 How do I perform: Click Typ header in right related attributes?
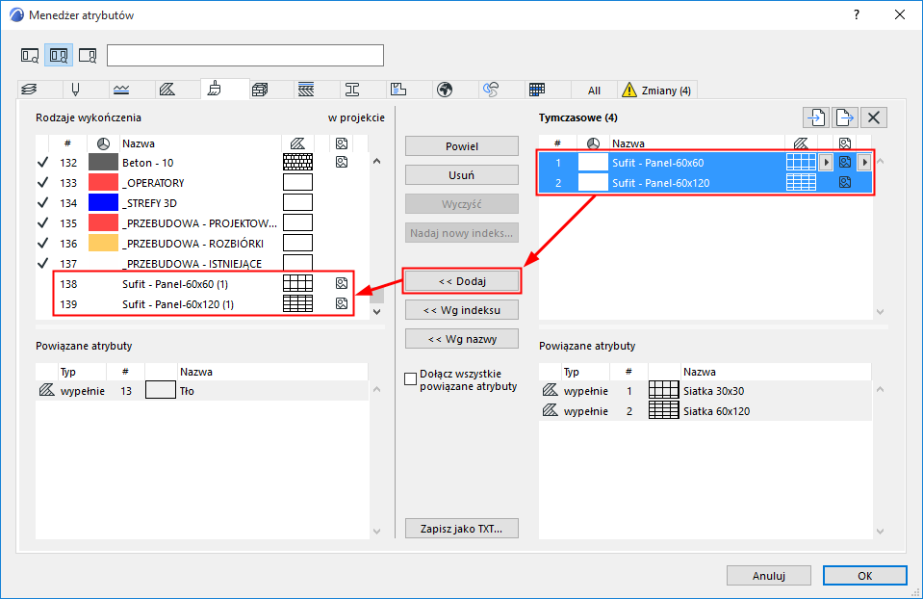[572, 372]
